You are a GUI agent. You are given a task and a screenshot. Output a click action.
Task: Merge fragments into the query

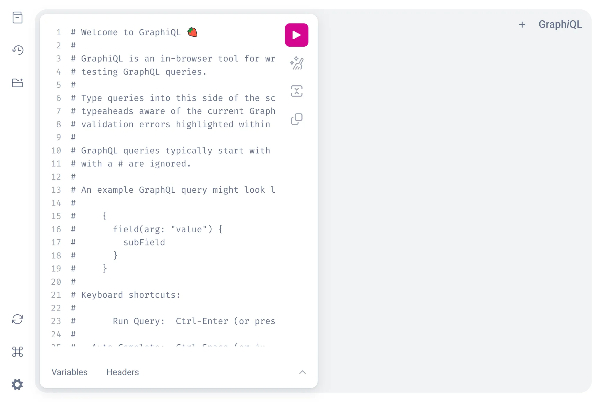(297, 91)
